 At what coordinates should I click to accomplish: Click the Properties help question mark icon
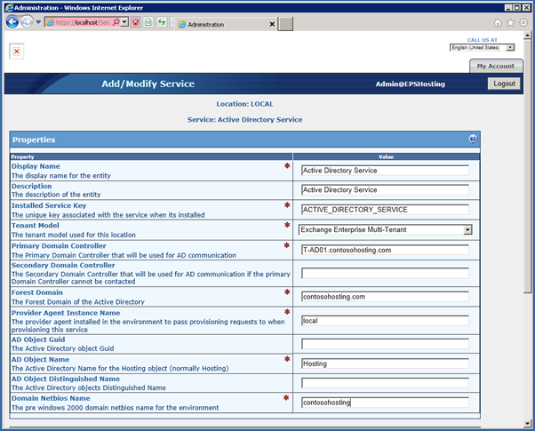click(473, 140)
